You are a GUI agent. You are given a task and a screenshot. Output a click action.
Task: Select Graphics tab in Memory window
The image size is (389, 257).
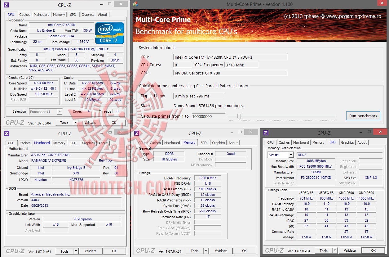tap(219, 143)
